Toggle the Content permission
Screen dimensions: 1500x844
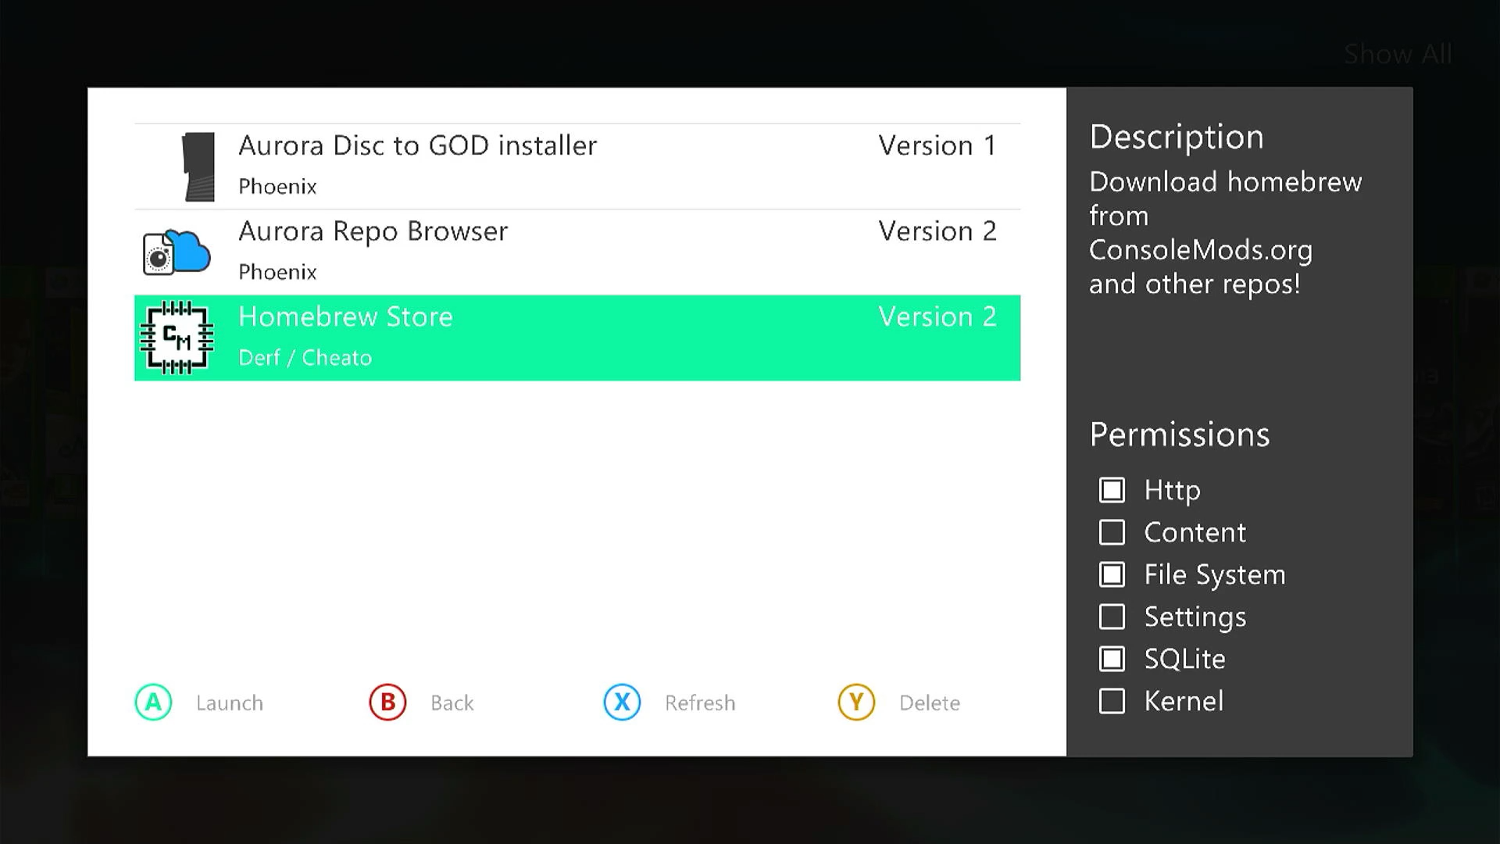click(1112, 532)
